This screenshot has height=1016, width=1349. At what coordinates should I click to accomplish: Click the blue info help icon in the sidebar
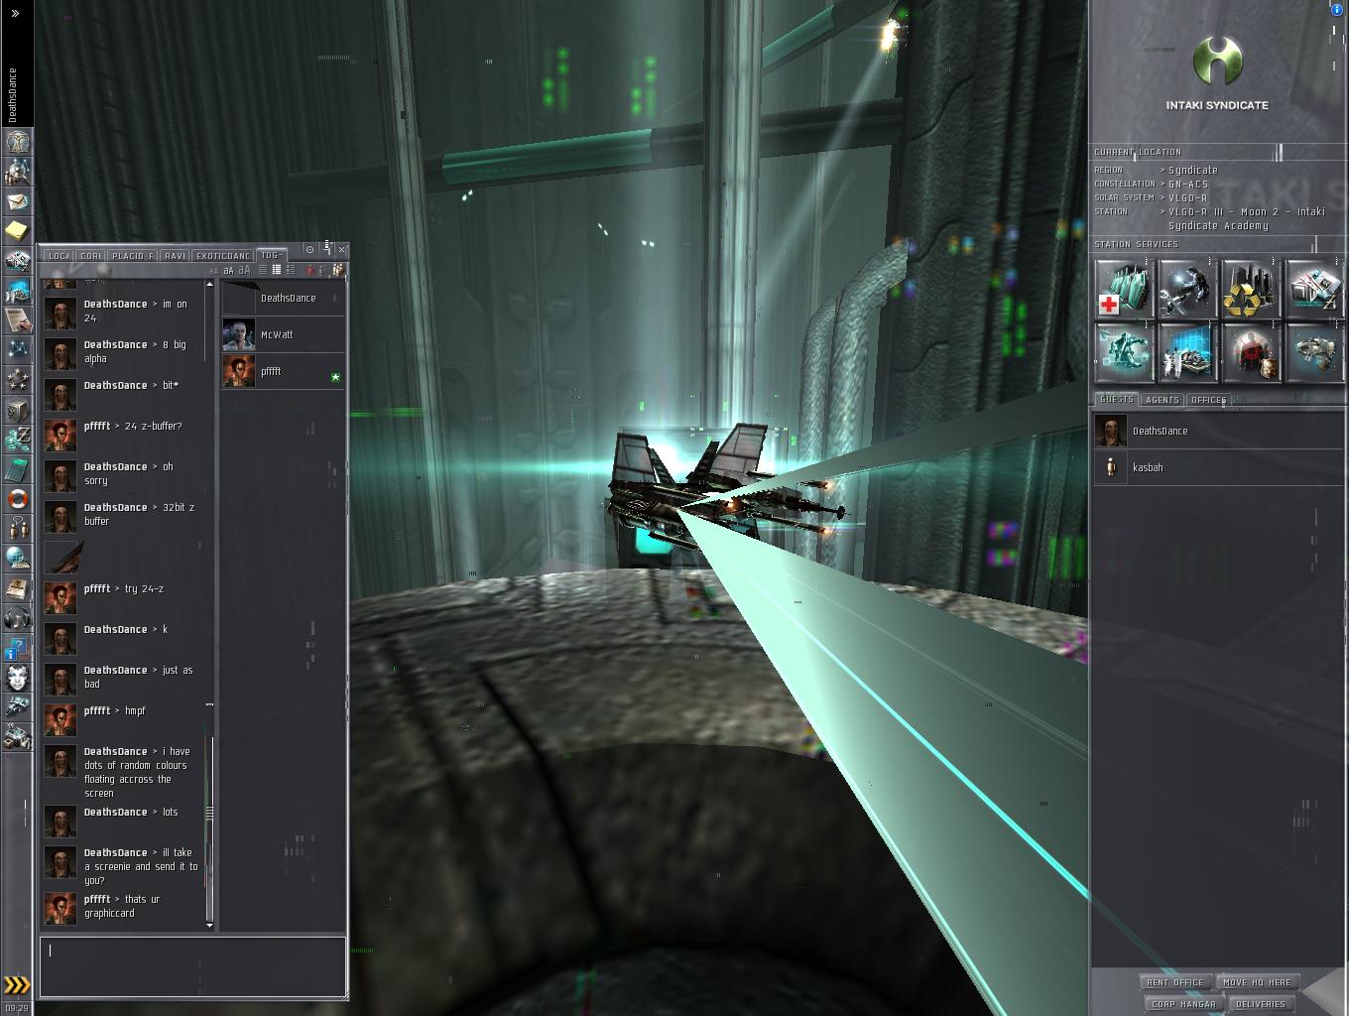tap(17, 648)
